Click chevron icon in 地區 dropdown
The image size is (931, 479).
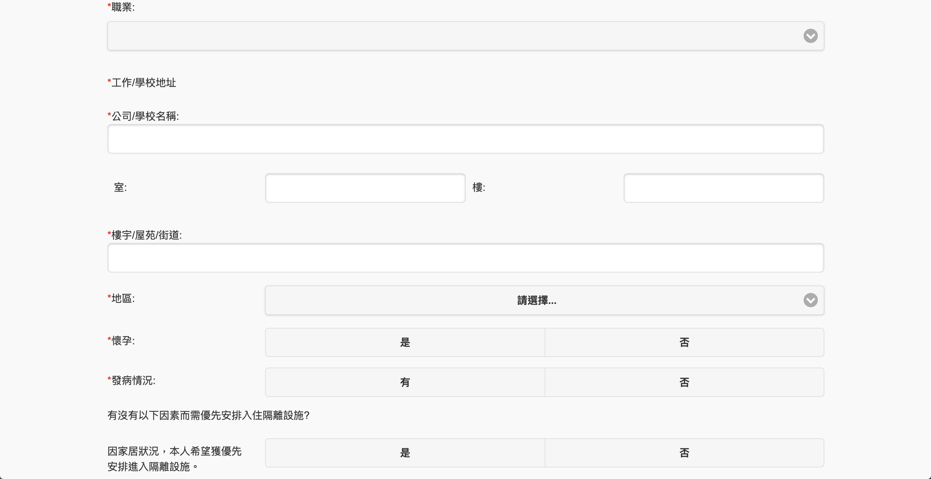tap(810, 300)
